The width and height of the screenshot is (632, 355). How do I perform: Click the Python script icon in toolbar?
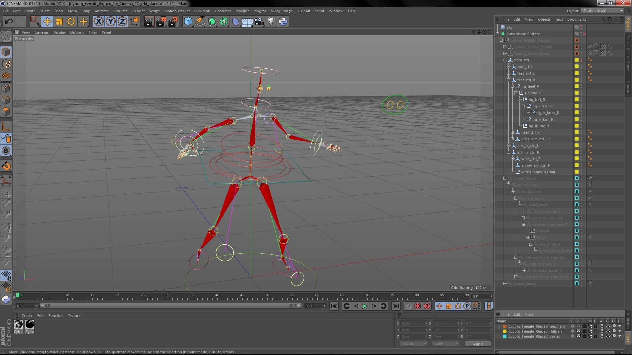point(283,22)
